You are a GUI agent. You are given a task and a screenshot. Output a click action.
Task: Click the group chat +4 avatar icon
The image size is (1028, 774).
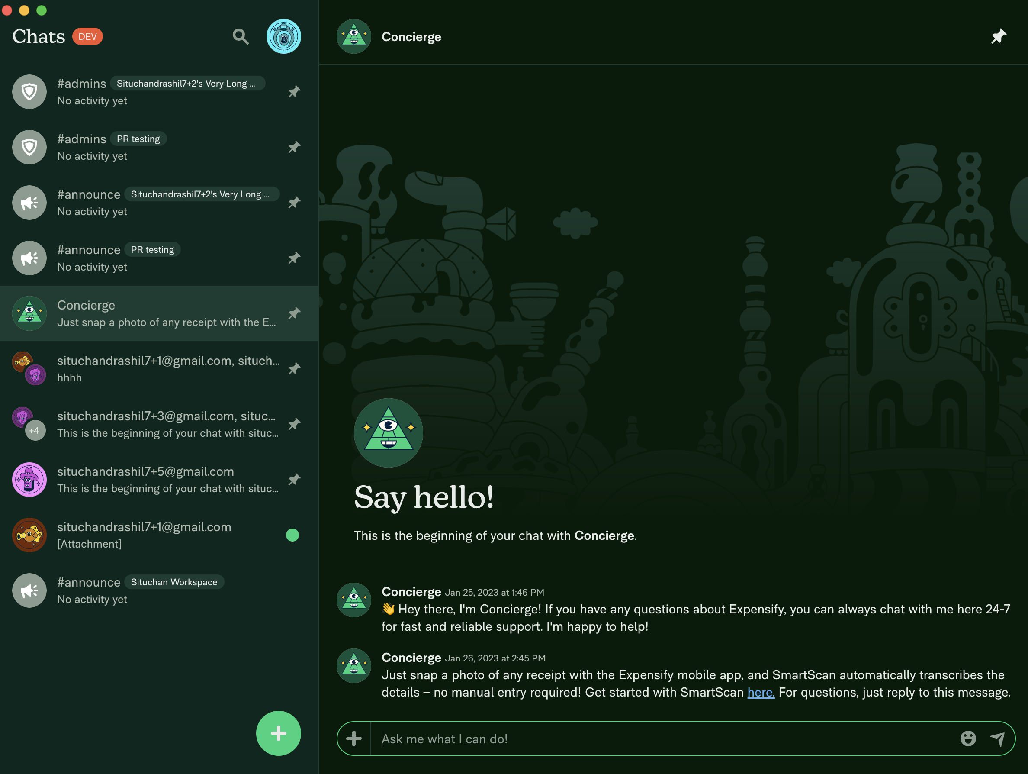[x=35, y=430]
